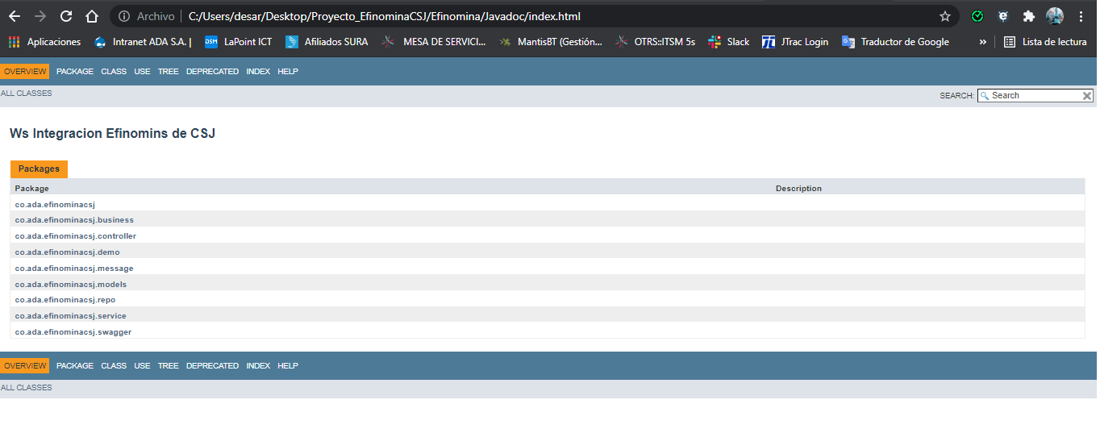Click the browser back arrow
Screen dimensions: 1100x429
[15, 16]
